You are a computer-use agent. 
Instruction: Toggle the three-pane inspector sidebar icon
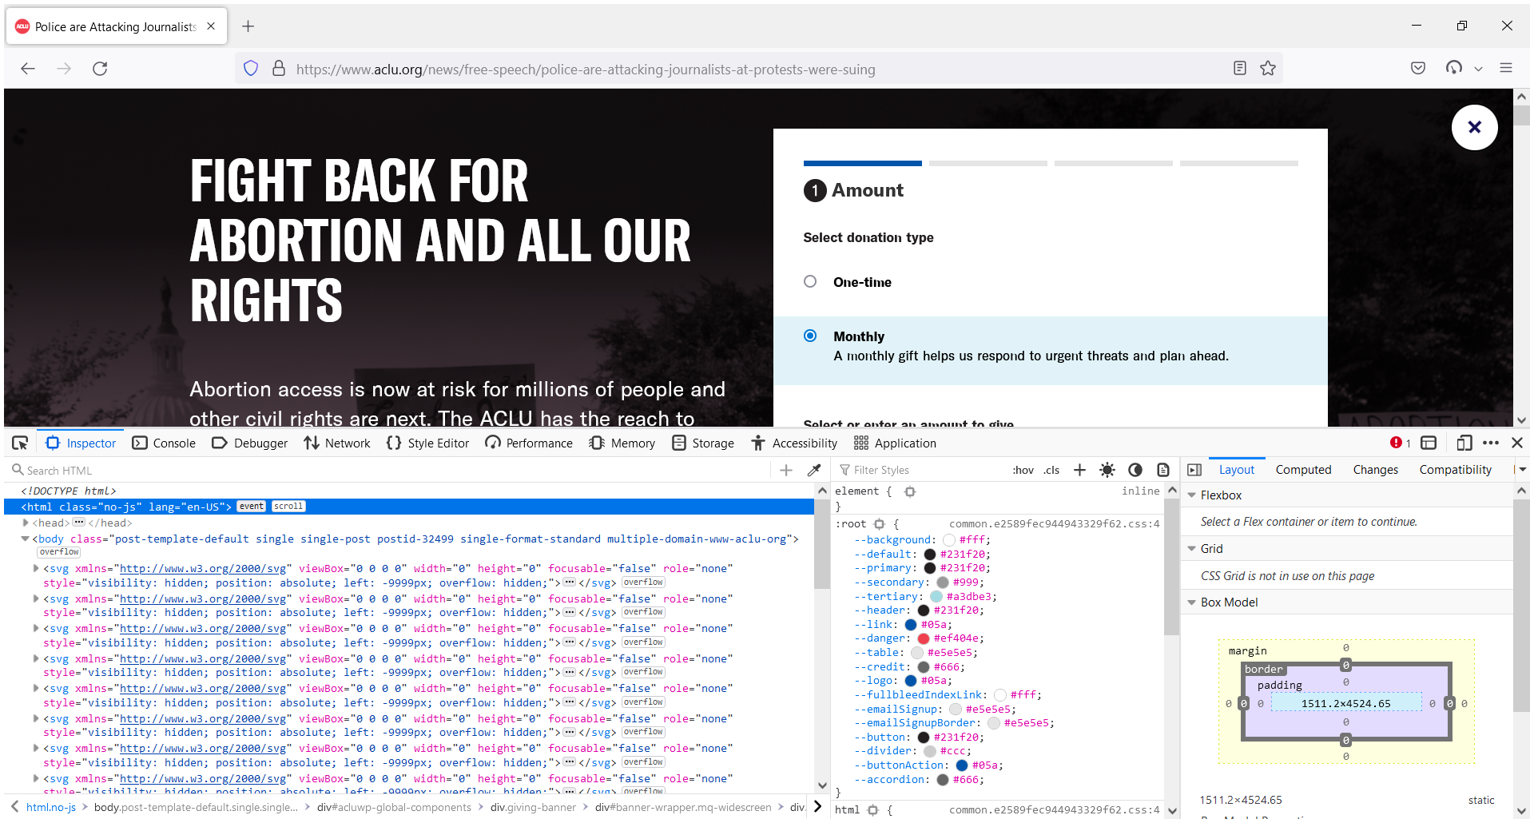1194,470
